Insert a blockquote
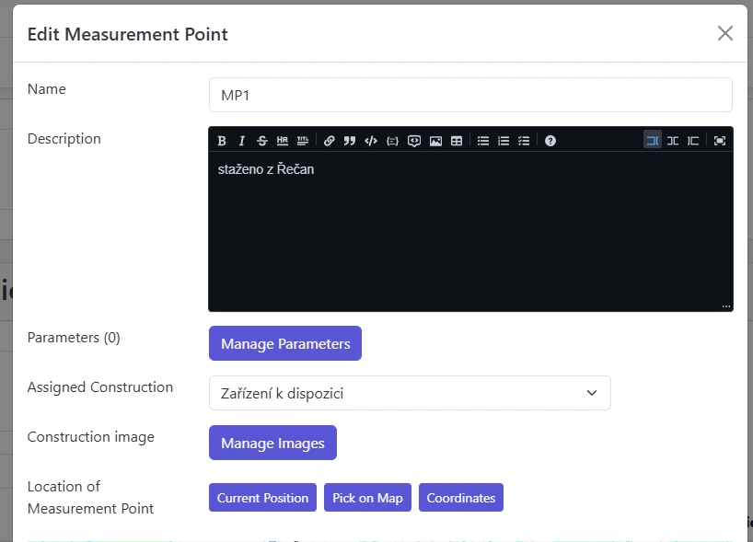 click(x=348, y=140)
